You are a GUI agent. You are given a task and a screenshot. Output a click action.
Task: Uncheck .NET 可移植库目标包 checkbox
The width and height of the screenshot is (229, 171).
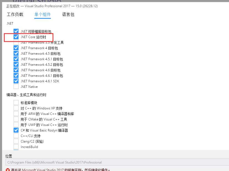[x=16, y=31]
